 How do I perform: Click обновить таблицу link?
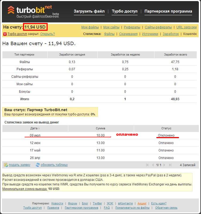(x=54, y=165)
